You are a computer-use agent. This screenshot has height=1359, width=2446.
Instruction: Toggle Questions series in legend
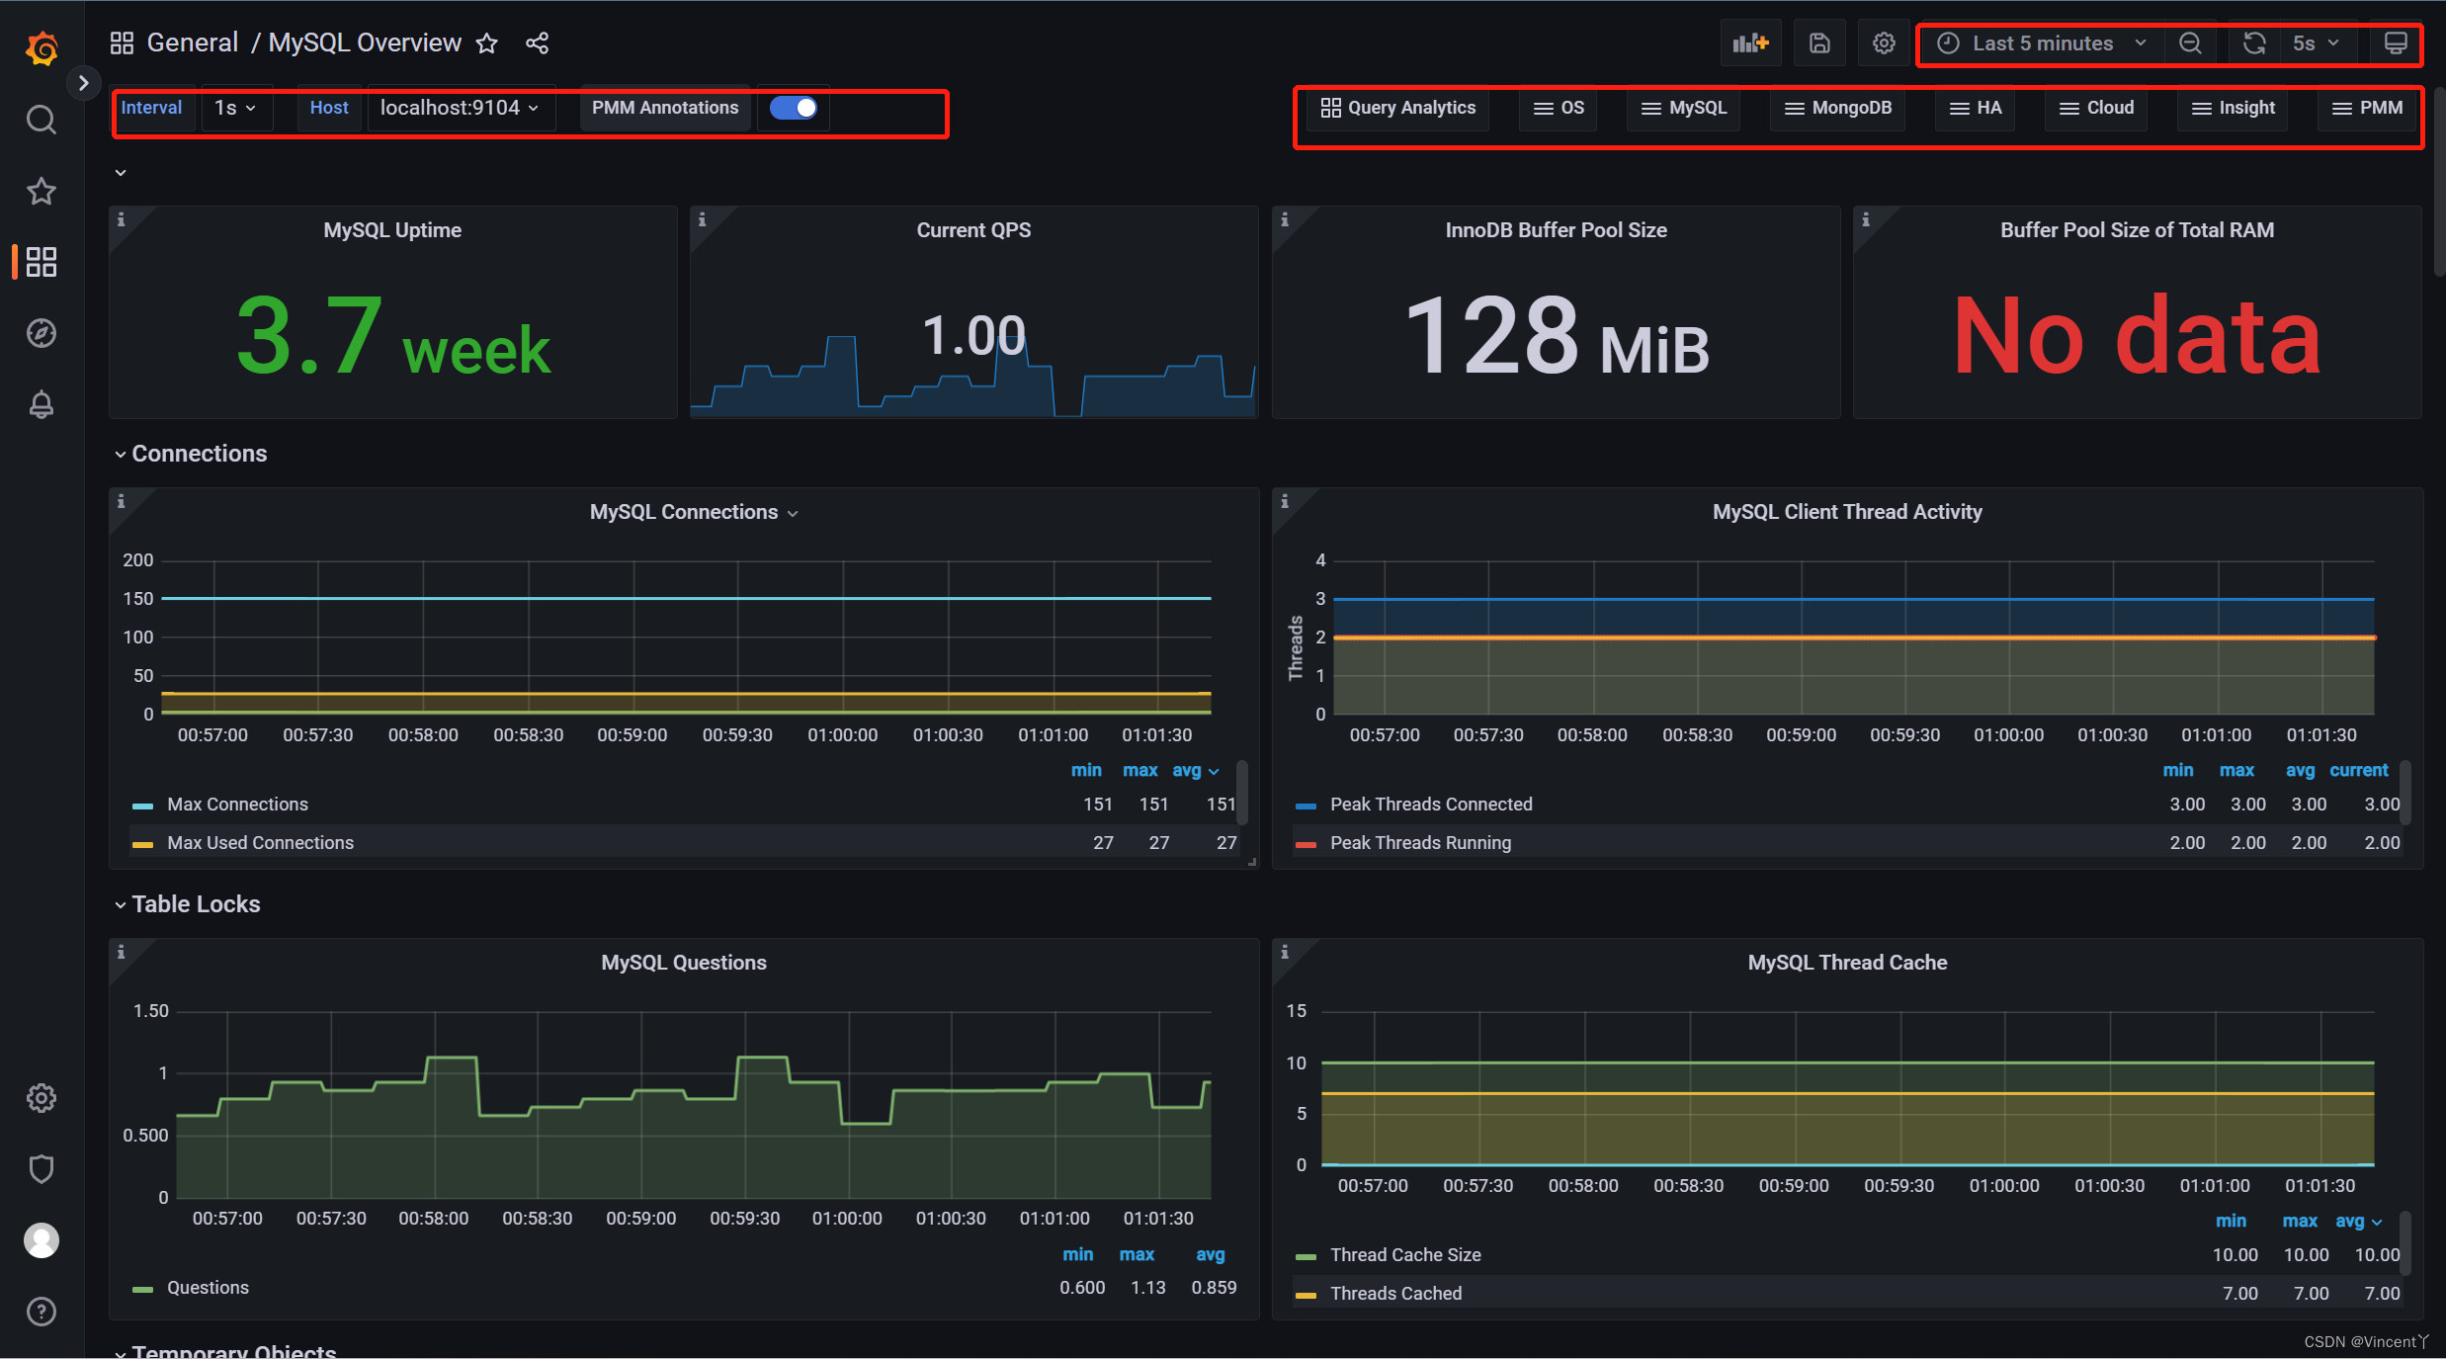click(208, 1288)
